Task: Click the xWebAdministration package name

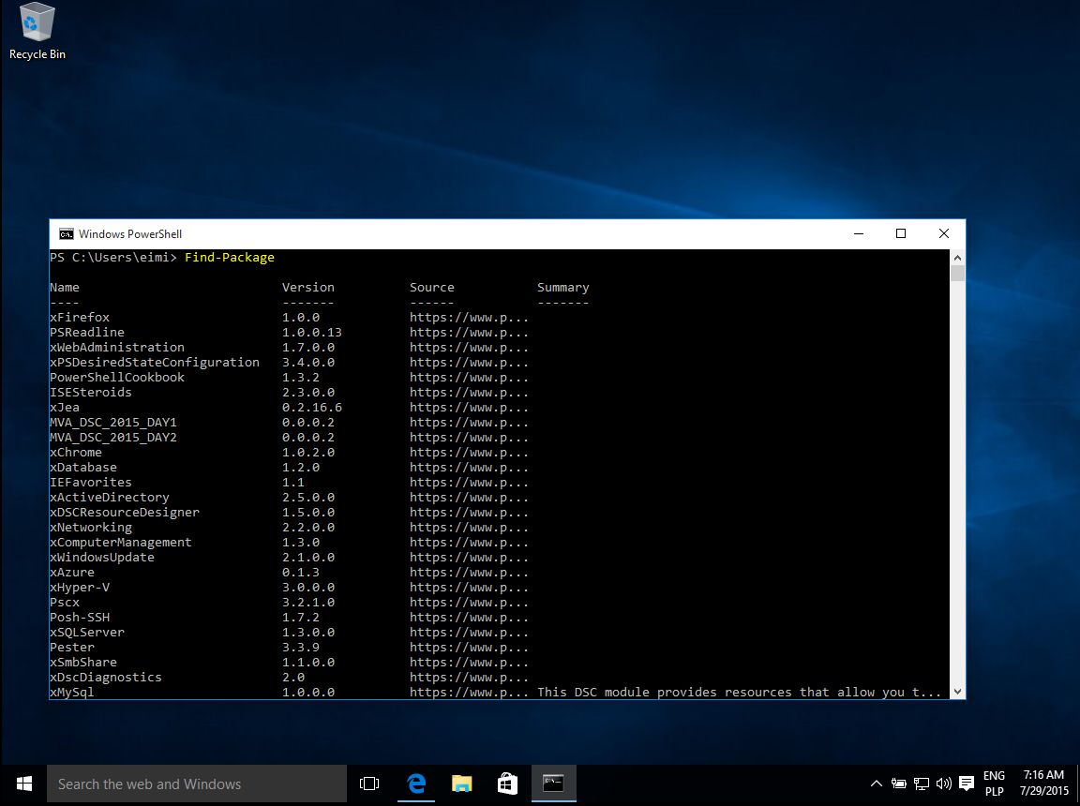Action: pos(117,348)
